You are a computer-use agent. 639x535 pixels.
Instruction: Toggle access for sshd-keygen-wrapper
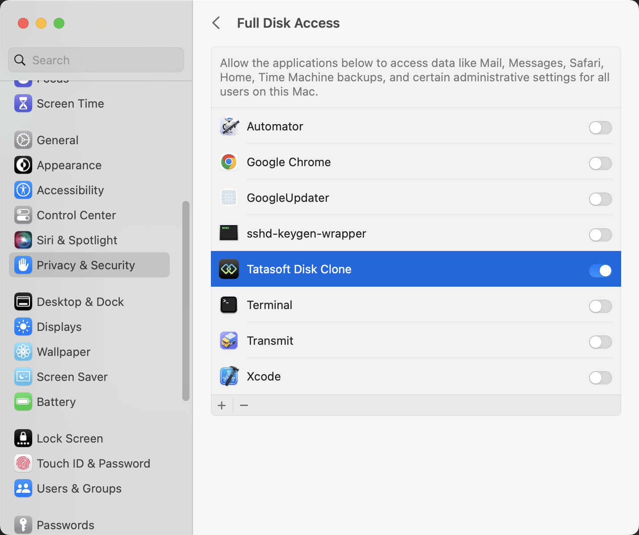601,235
